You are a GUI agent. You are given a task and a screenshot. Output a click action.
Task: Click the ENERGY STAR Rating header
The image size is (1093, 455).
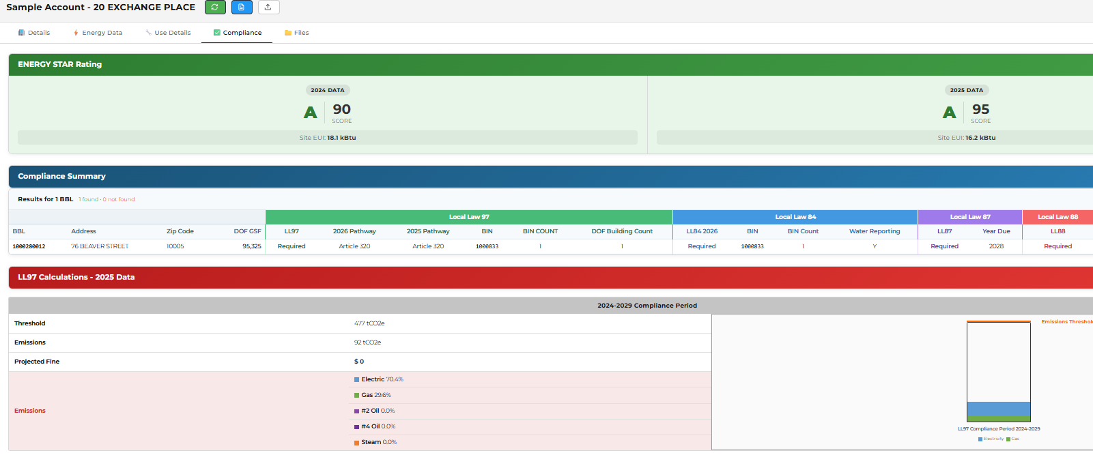point(551,64)
